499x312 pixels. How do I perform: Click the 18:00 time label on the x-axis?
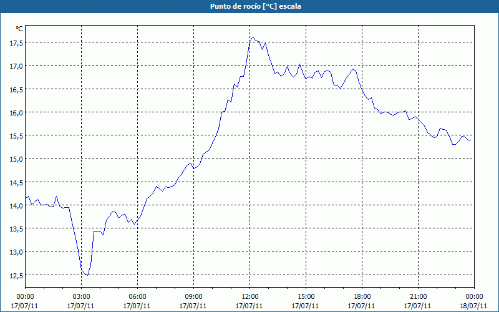[x=362, y=297]
